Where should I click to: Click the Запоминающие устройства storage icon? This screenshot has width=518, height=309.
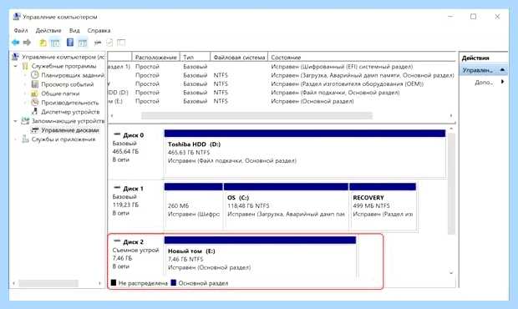pyautogui.click(x=25, y=121)
